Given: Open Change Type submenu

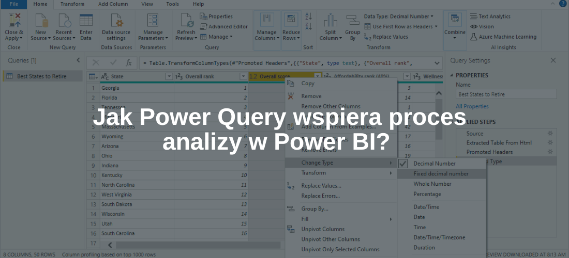Looking at the screenshot, I should pyautogui.click(x=341, y=163).
